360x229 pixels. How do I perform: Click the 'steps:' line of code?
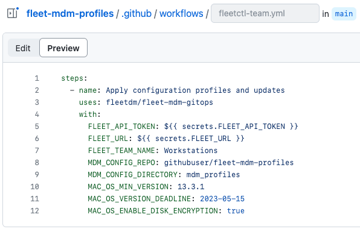(74, 78)
